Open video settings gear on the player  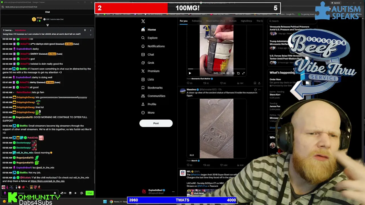(233, 73)
